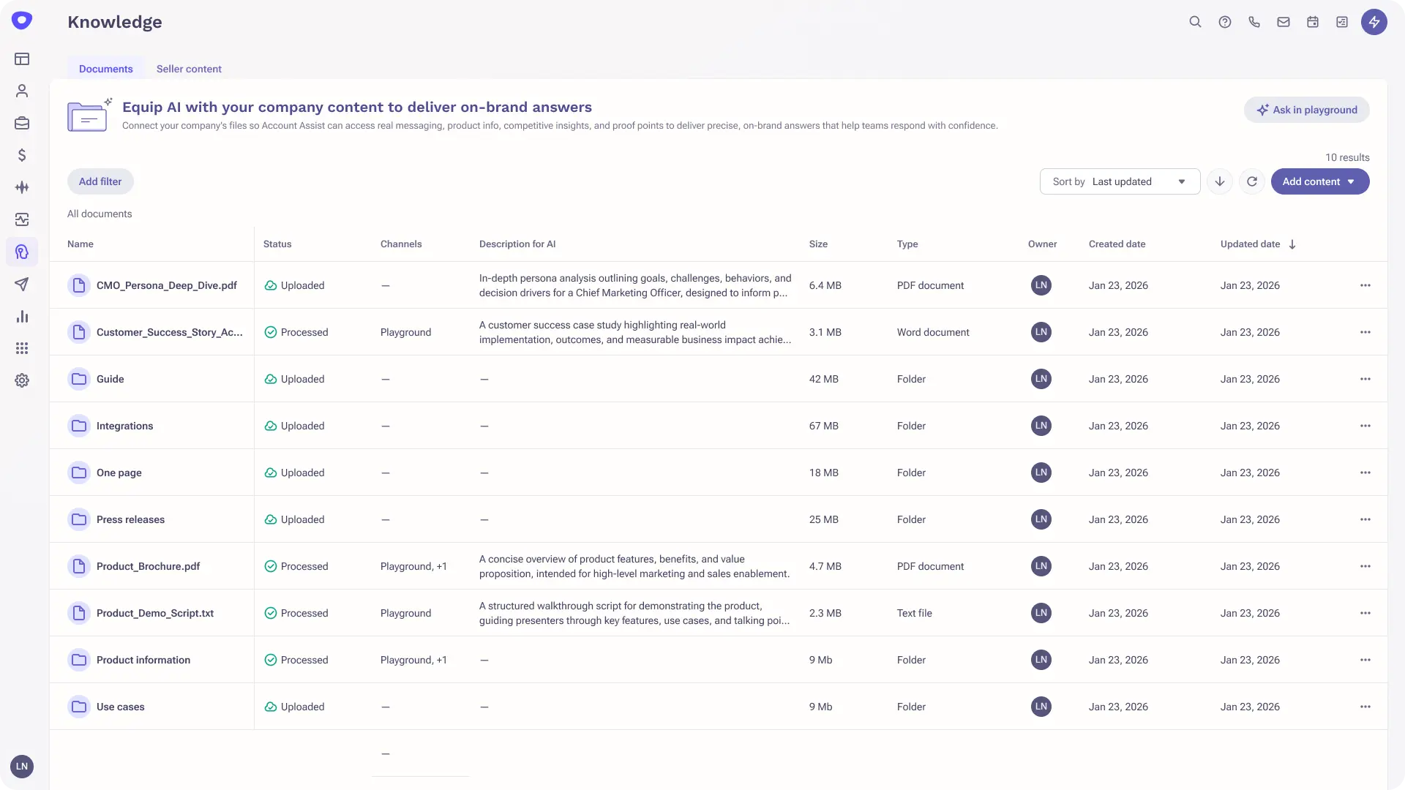The height and width of the screenshot is (790, 1405).
Task: Open the Sort by Last updated dropdown
Action: point(1120,181)
